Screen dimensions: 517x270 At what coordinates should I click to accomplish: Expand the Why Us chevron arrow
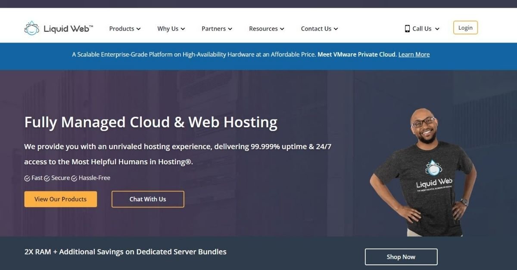pos(183,29)
